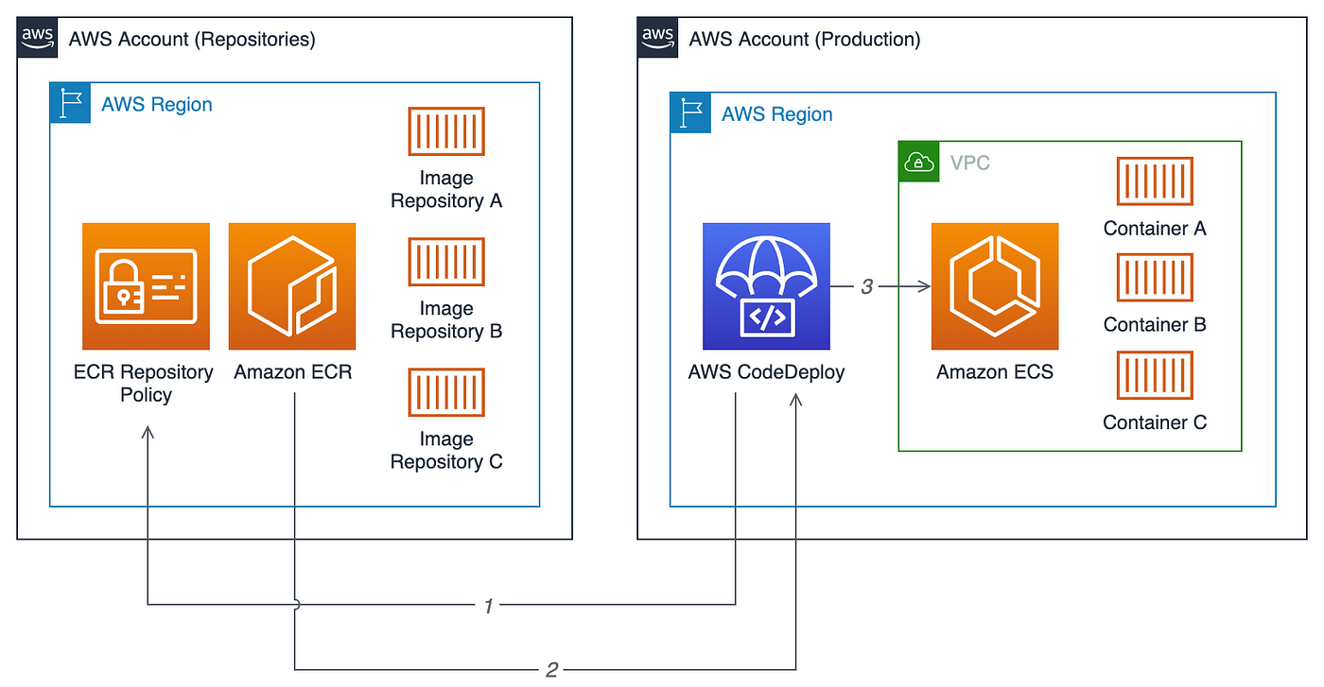1324x687 pixels.
Task: Select the 'Amazon ECS' label
Action: [995, 372]
